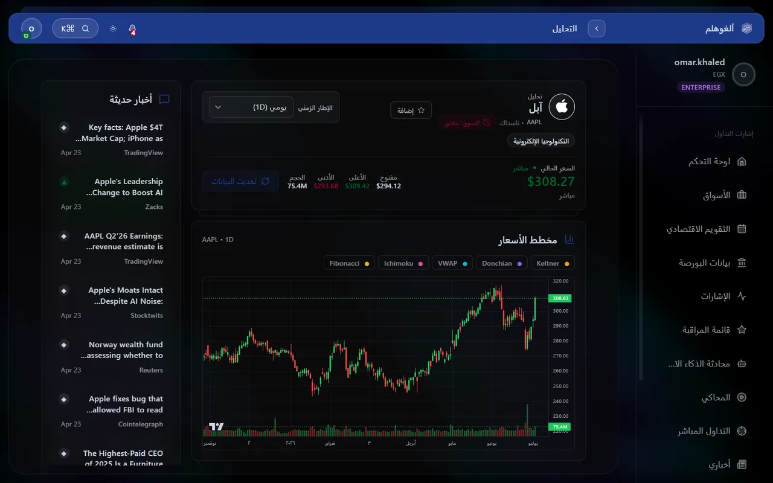Viewport: 773px width, 483px height.
Task: Click the تحديث البيانات refresh button
Action: tap(240, 181)
